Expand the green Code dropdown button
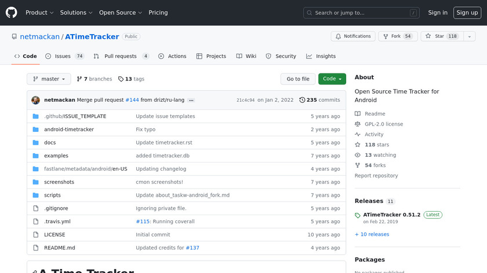This screenshot has height=273, width=487. point(332,79)
